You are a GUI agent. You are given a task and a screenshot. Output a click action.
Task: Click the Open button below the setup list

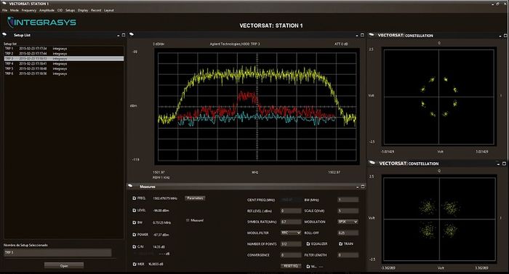[64, 265]
